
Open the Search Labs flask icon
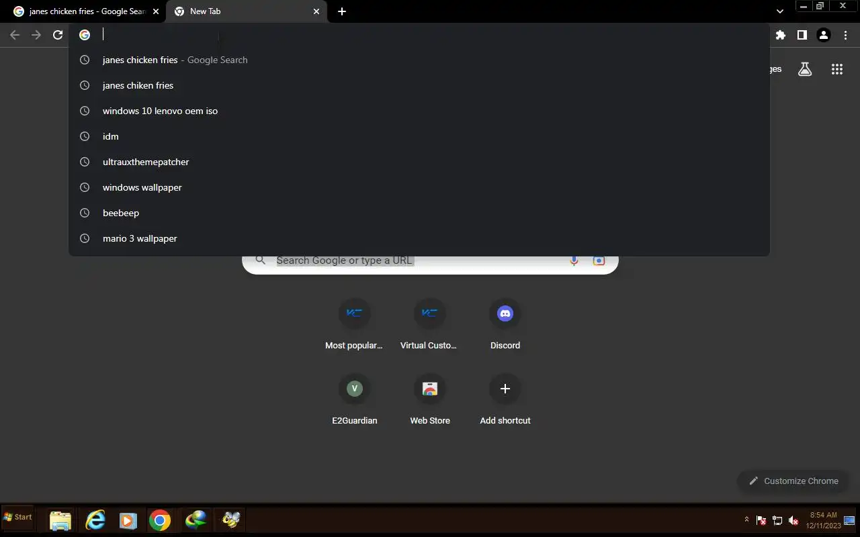(805, 69)
